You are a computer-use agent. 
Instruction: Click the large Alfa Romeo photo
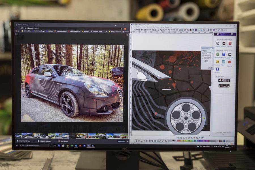(x=72, y=83)
